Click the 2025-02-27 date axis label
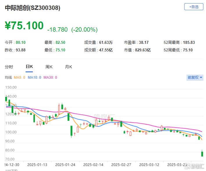Image resolution: width=206 pixels, height=171 pixels. pos(121,165)
